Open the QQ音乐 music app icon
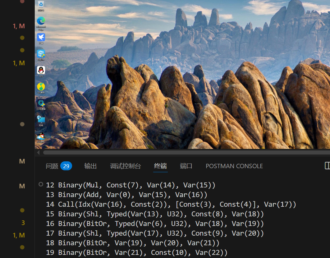 point(41,87)
